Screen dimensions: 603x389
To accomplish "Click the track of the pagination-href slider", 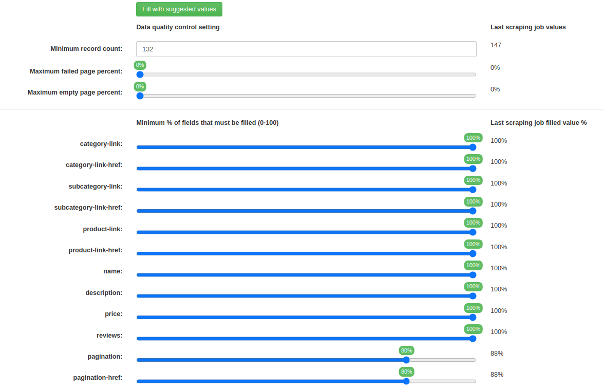I will (x=442, y=381).
